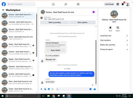Click the Mark as pending button
This screenshot has height=98, width=133.
[x=55, y=22]
